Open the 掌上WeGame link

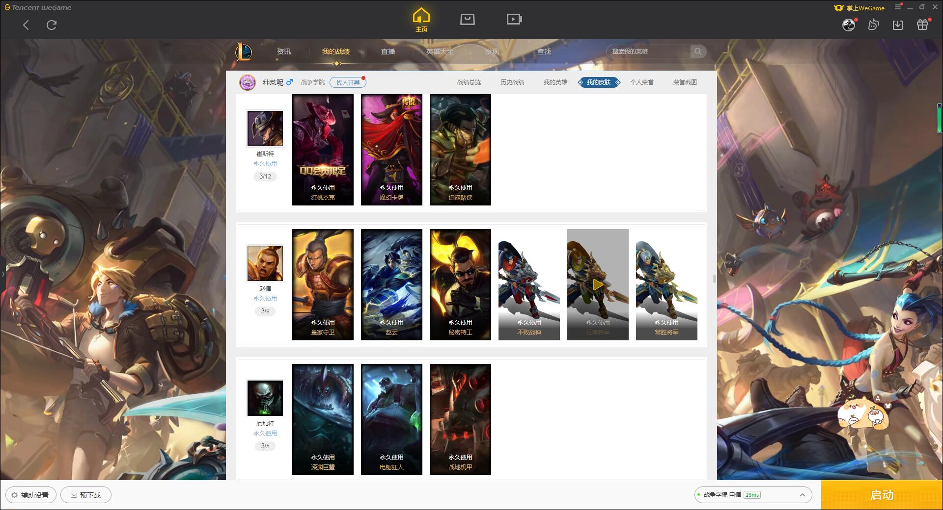click(859, 8)
